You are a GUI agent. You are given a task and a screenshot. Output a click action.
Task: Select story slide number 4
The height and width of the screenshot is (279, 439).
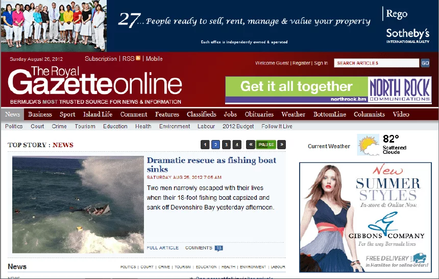click(x=236, y=145)
